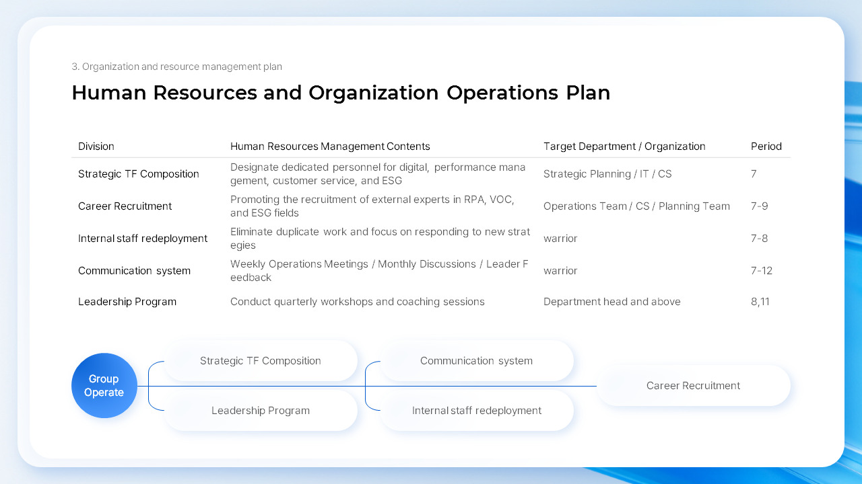Image resolution: width=862 pixels, height=484 pixels.
Task: Click the Internal staff redeployment box
Action: 476,411
